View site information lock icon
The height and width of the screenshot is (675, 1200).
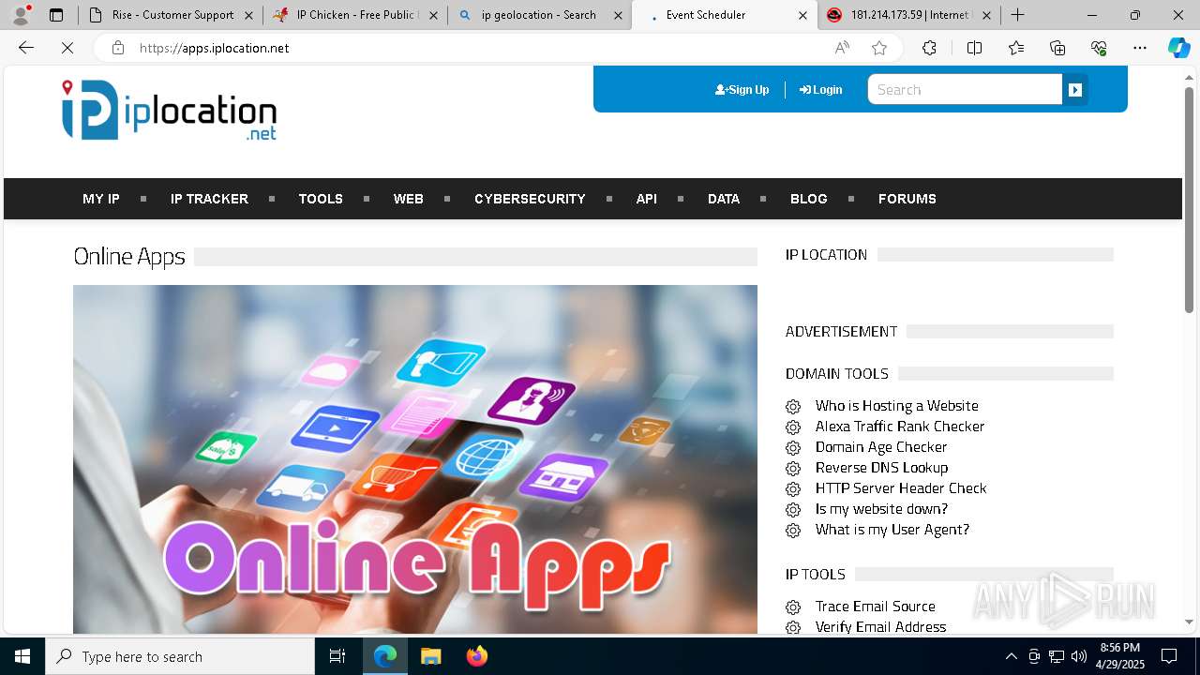pyautogui.click(x=118, y=48)
